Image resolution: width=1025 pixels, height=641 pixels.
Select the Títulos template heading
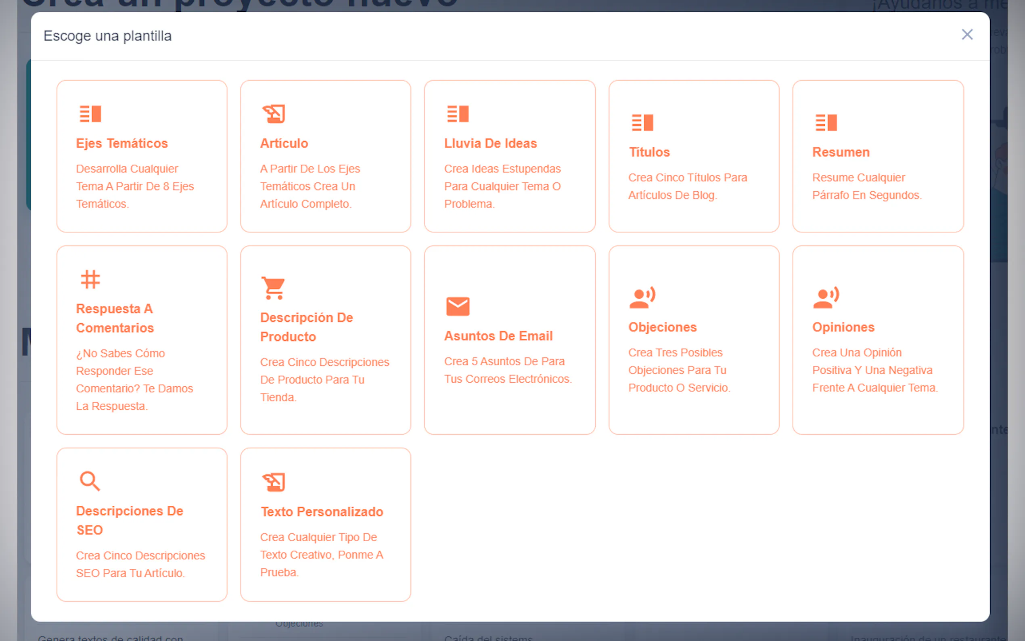tap(649, 152)
